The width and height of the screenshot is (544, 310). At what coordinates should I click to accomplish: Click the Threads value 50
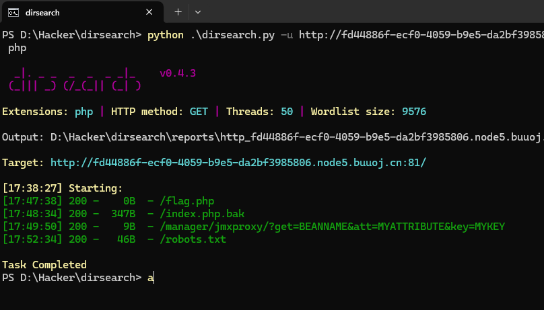pos(283,112)
